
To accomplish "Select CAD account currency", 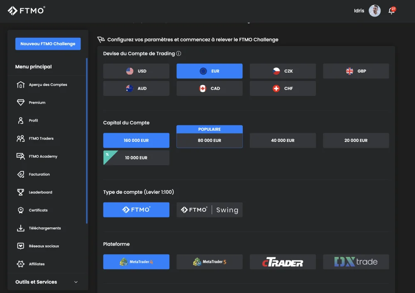I will 209,88.
